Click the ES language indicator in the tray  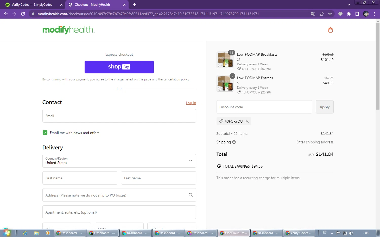click(x=325, y=233)
